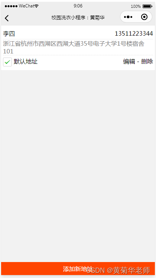Screen dimensions: 156x278
Task: Click the green checkmark icon
Action: click(7, 62)
